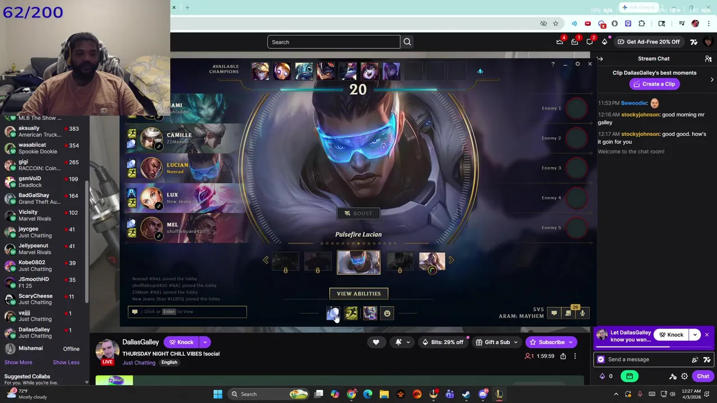
Task: Expand the Gift a Sub dropdown
Action: 516,342
